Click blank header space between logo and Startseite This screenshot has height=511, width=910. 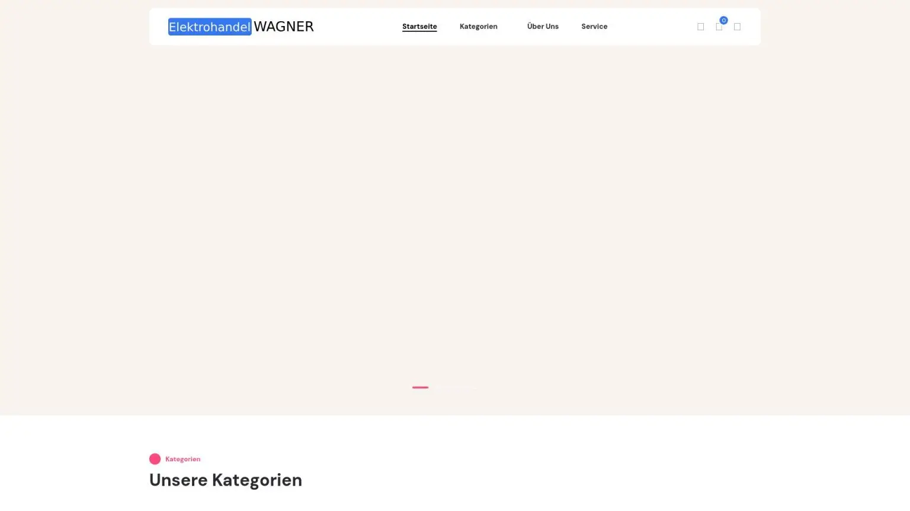point(358,27)
